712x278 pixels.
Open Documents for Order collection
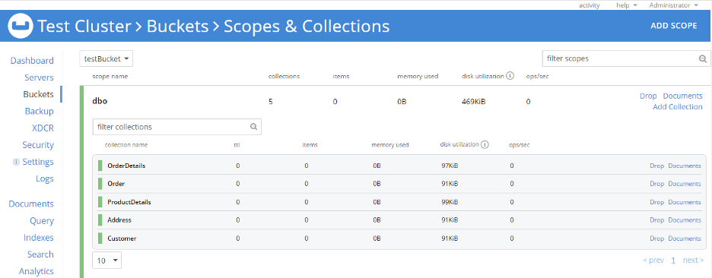[x=685, y=184]
